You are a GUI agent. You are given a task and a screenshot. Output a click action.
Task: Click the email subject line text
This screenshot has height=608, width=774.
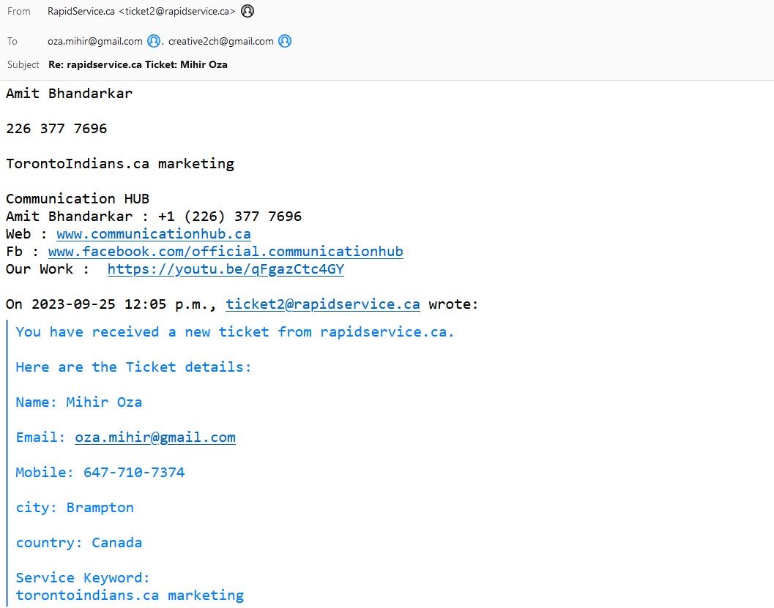point(138,64)
